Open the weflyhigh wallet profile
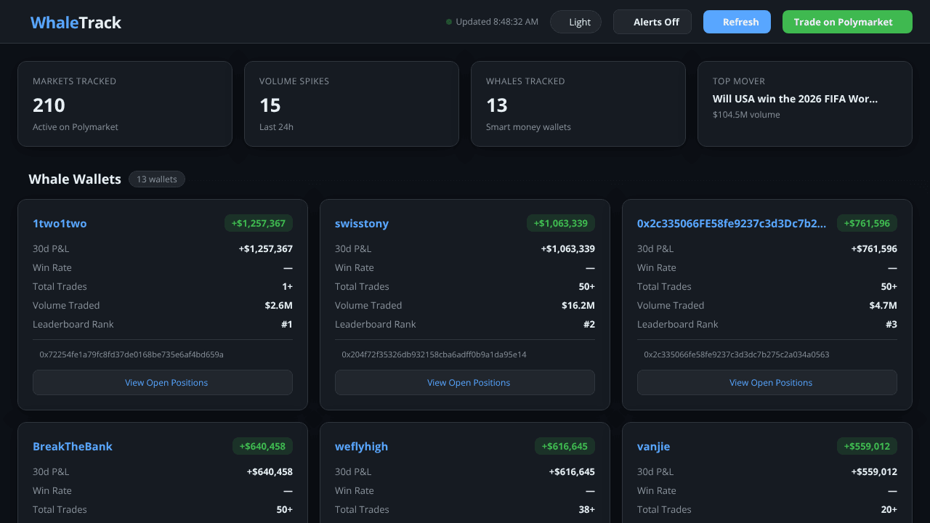The height and width of the screenshot is (523, 930). point(361,447)
